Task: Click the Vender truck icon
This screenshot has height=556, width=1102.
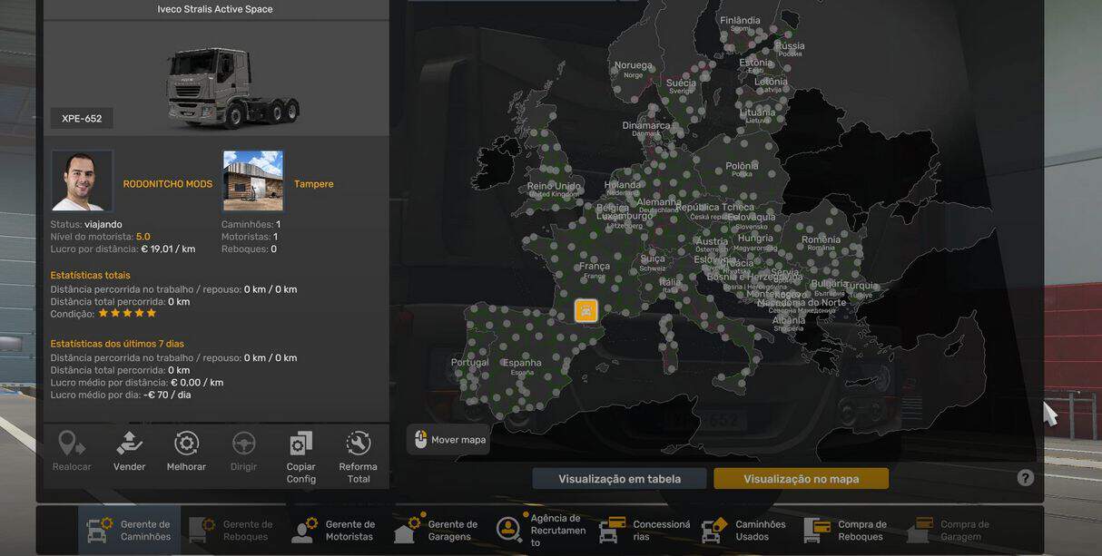Action: pyautogui.click(x=129, y=444)
